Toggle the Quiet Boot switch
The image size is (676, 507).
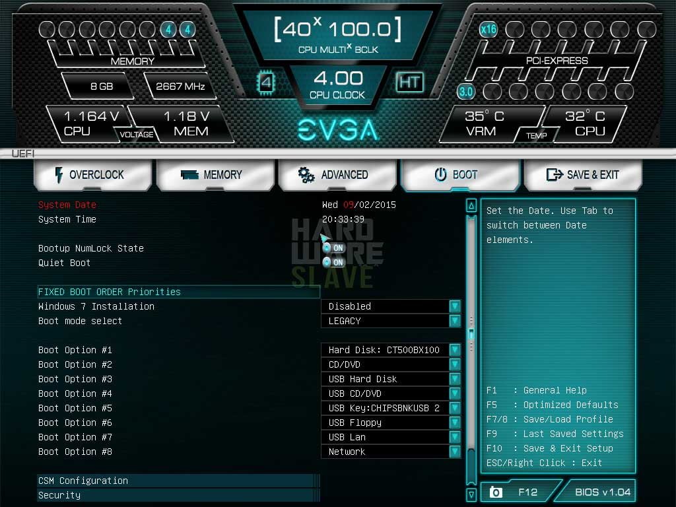pyautogui.click(x=333, y=262)
